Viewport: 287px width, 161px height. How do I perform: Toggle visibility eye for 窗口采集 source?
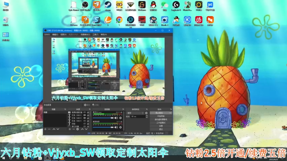pos(85,126)
